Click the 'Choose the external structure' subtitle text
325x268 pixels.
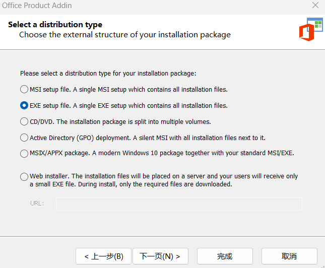click(125, 35)
